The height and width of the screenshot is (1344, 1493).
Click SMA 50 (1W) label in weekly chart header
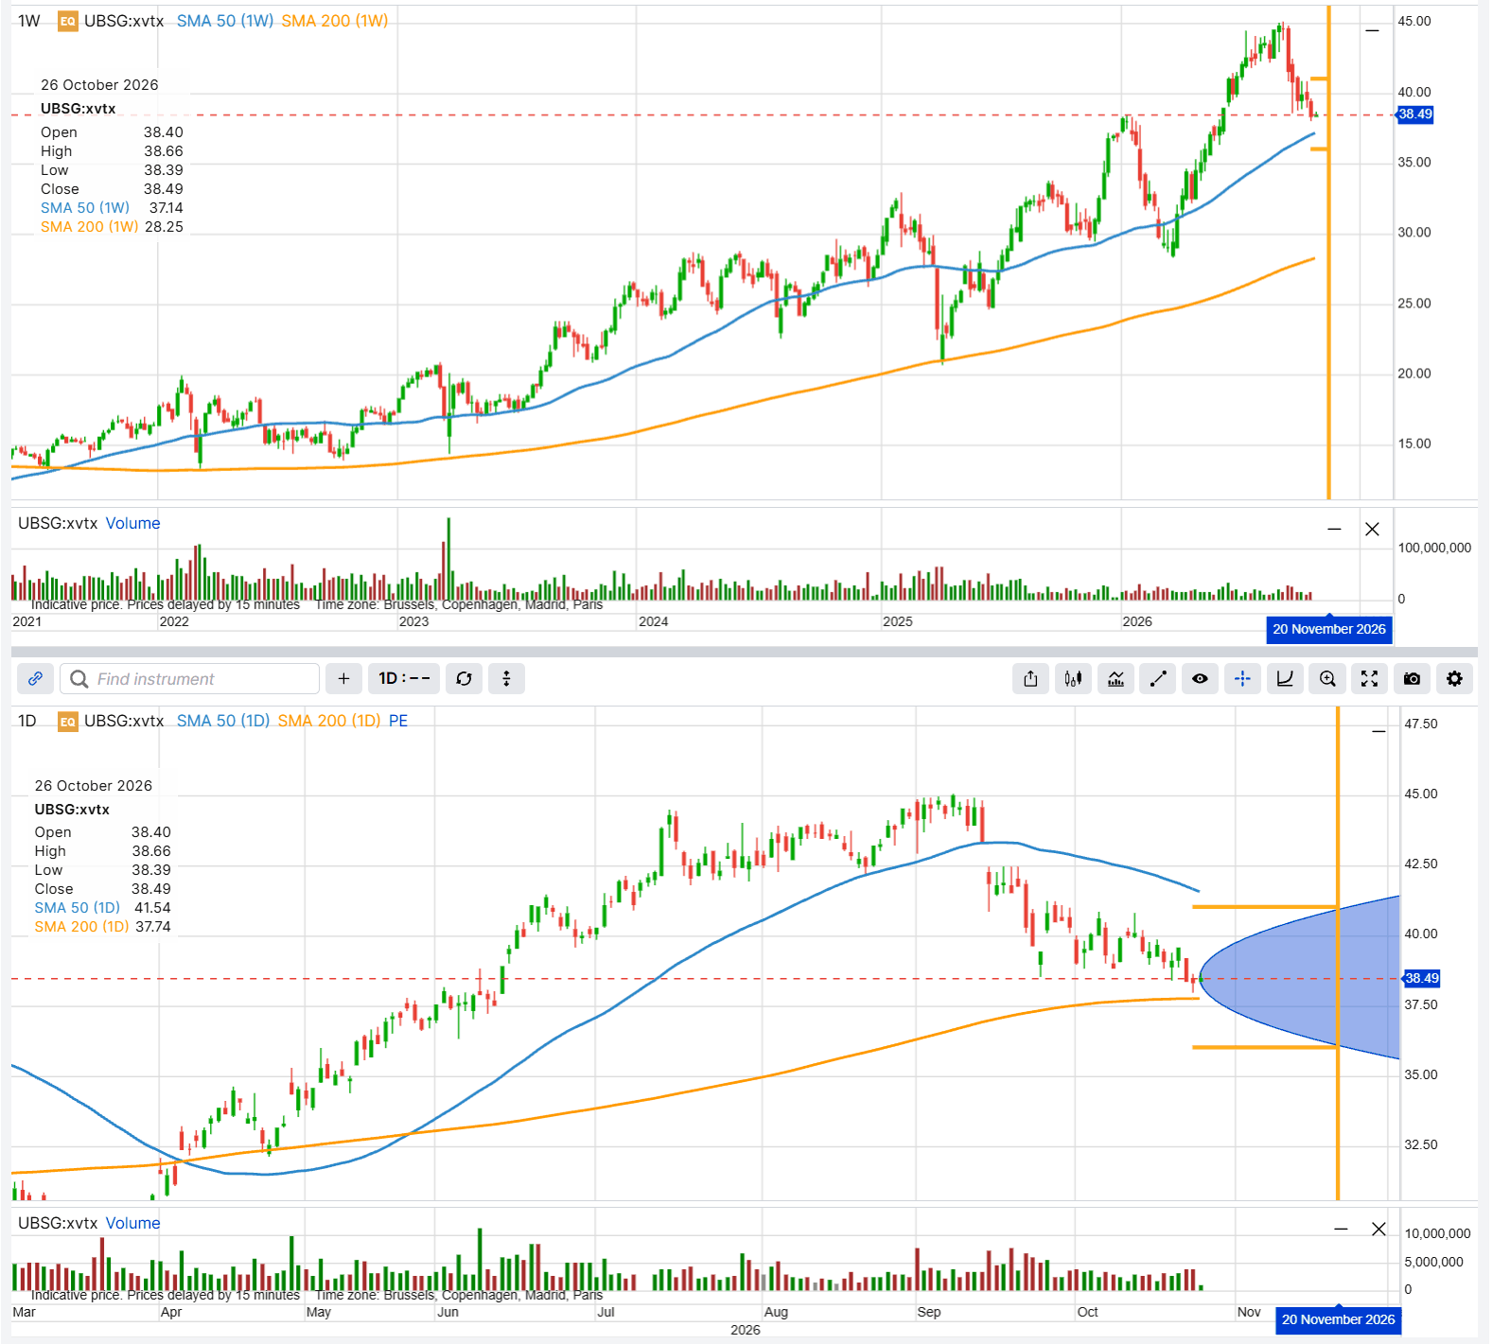click(225, 21)
